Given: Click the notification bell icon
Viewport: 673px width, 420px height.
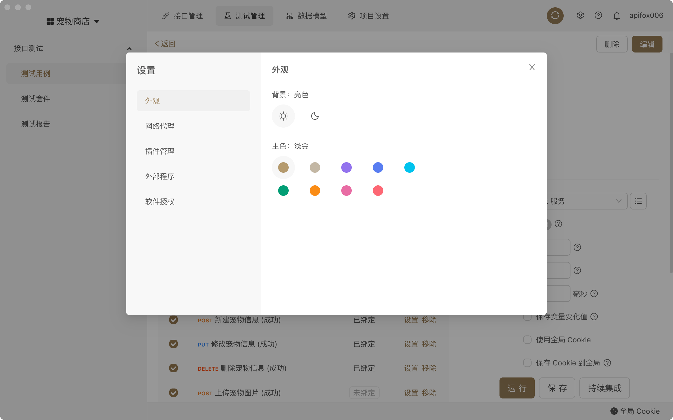Looking at the screenshot, I should pyautogui.click(x=617, y=15).
